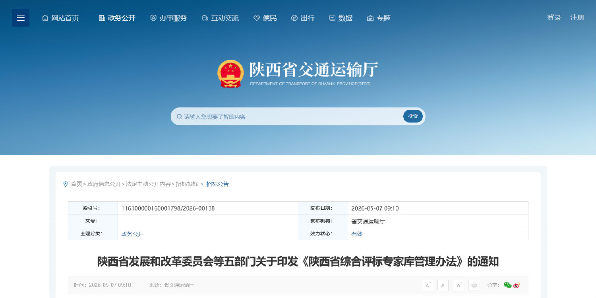Click the 文号 label cell
The image size is (596, 298).
pyautogui.click(x=93, y=221)
